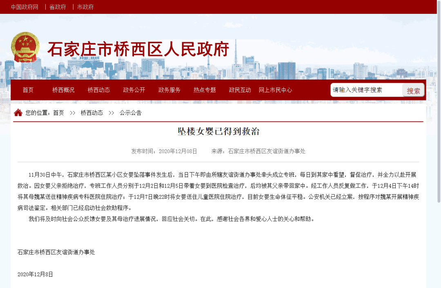Click the national emblem logo
Screen dimensions: 441x288
[25, 47]
